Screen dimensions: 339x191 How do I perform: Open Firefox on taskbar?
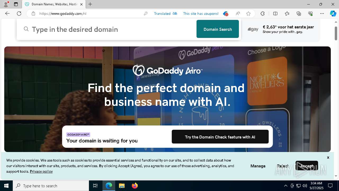(135, 186)
